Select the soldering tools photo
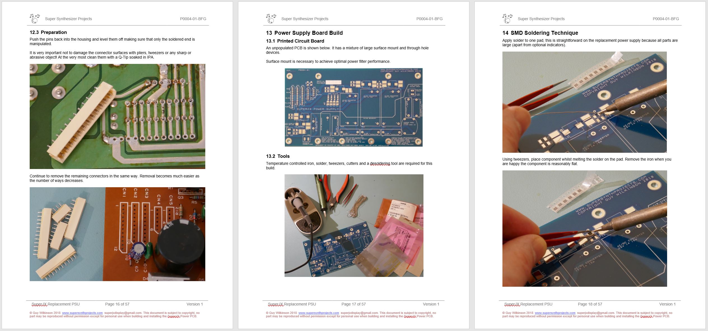This screenshot has height=331, width=708. point(354,225)
